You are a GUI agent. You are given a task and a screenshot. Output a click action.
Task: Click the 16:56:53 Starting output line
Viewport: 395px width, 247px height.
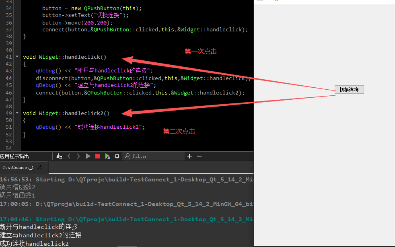coord(126,179)
